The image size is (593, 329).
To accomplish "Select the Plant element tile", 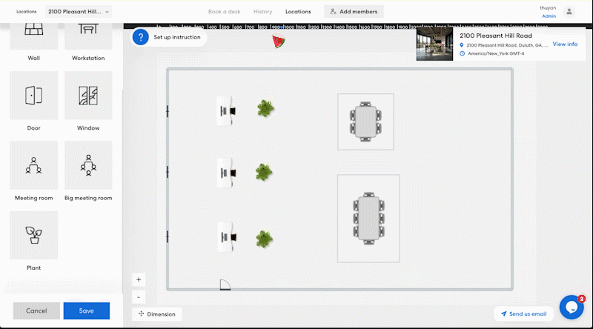I will click(x=33, y=235).
